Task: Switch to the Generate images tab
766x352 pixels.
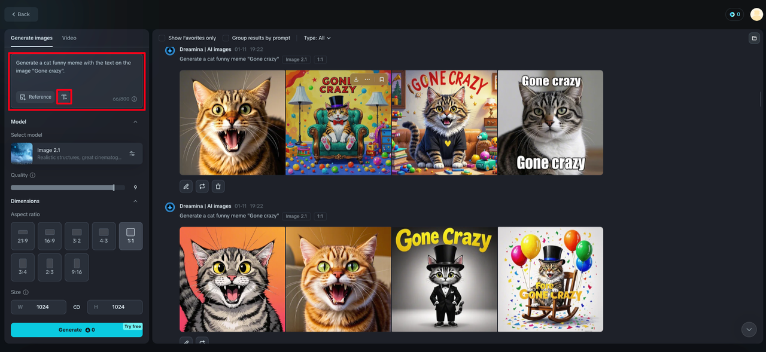Action: [32, 38]
